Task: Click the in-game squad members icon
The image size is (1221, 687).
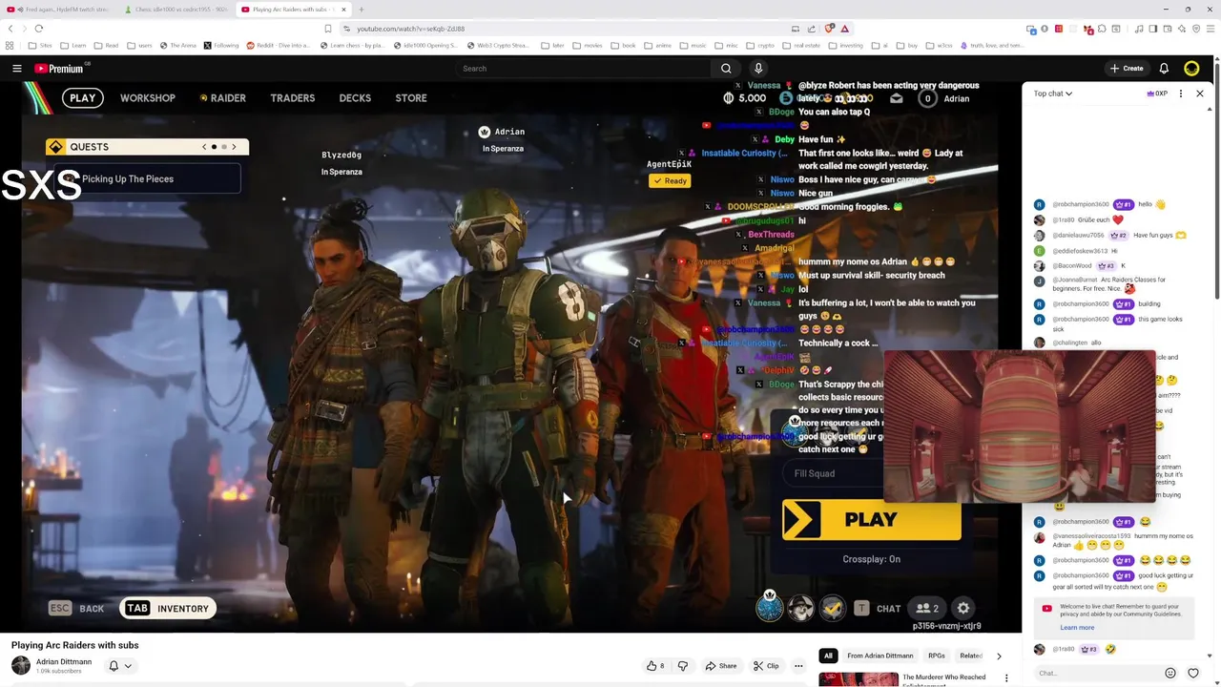Action: coord(927,608)
